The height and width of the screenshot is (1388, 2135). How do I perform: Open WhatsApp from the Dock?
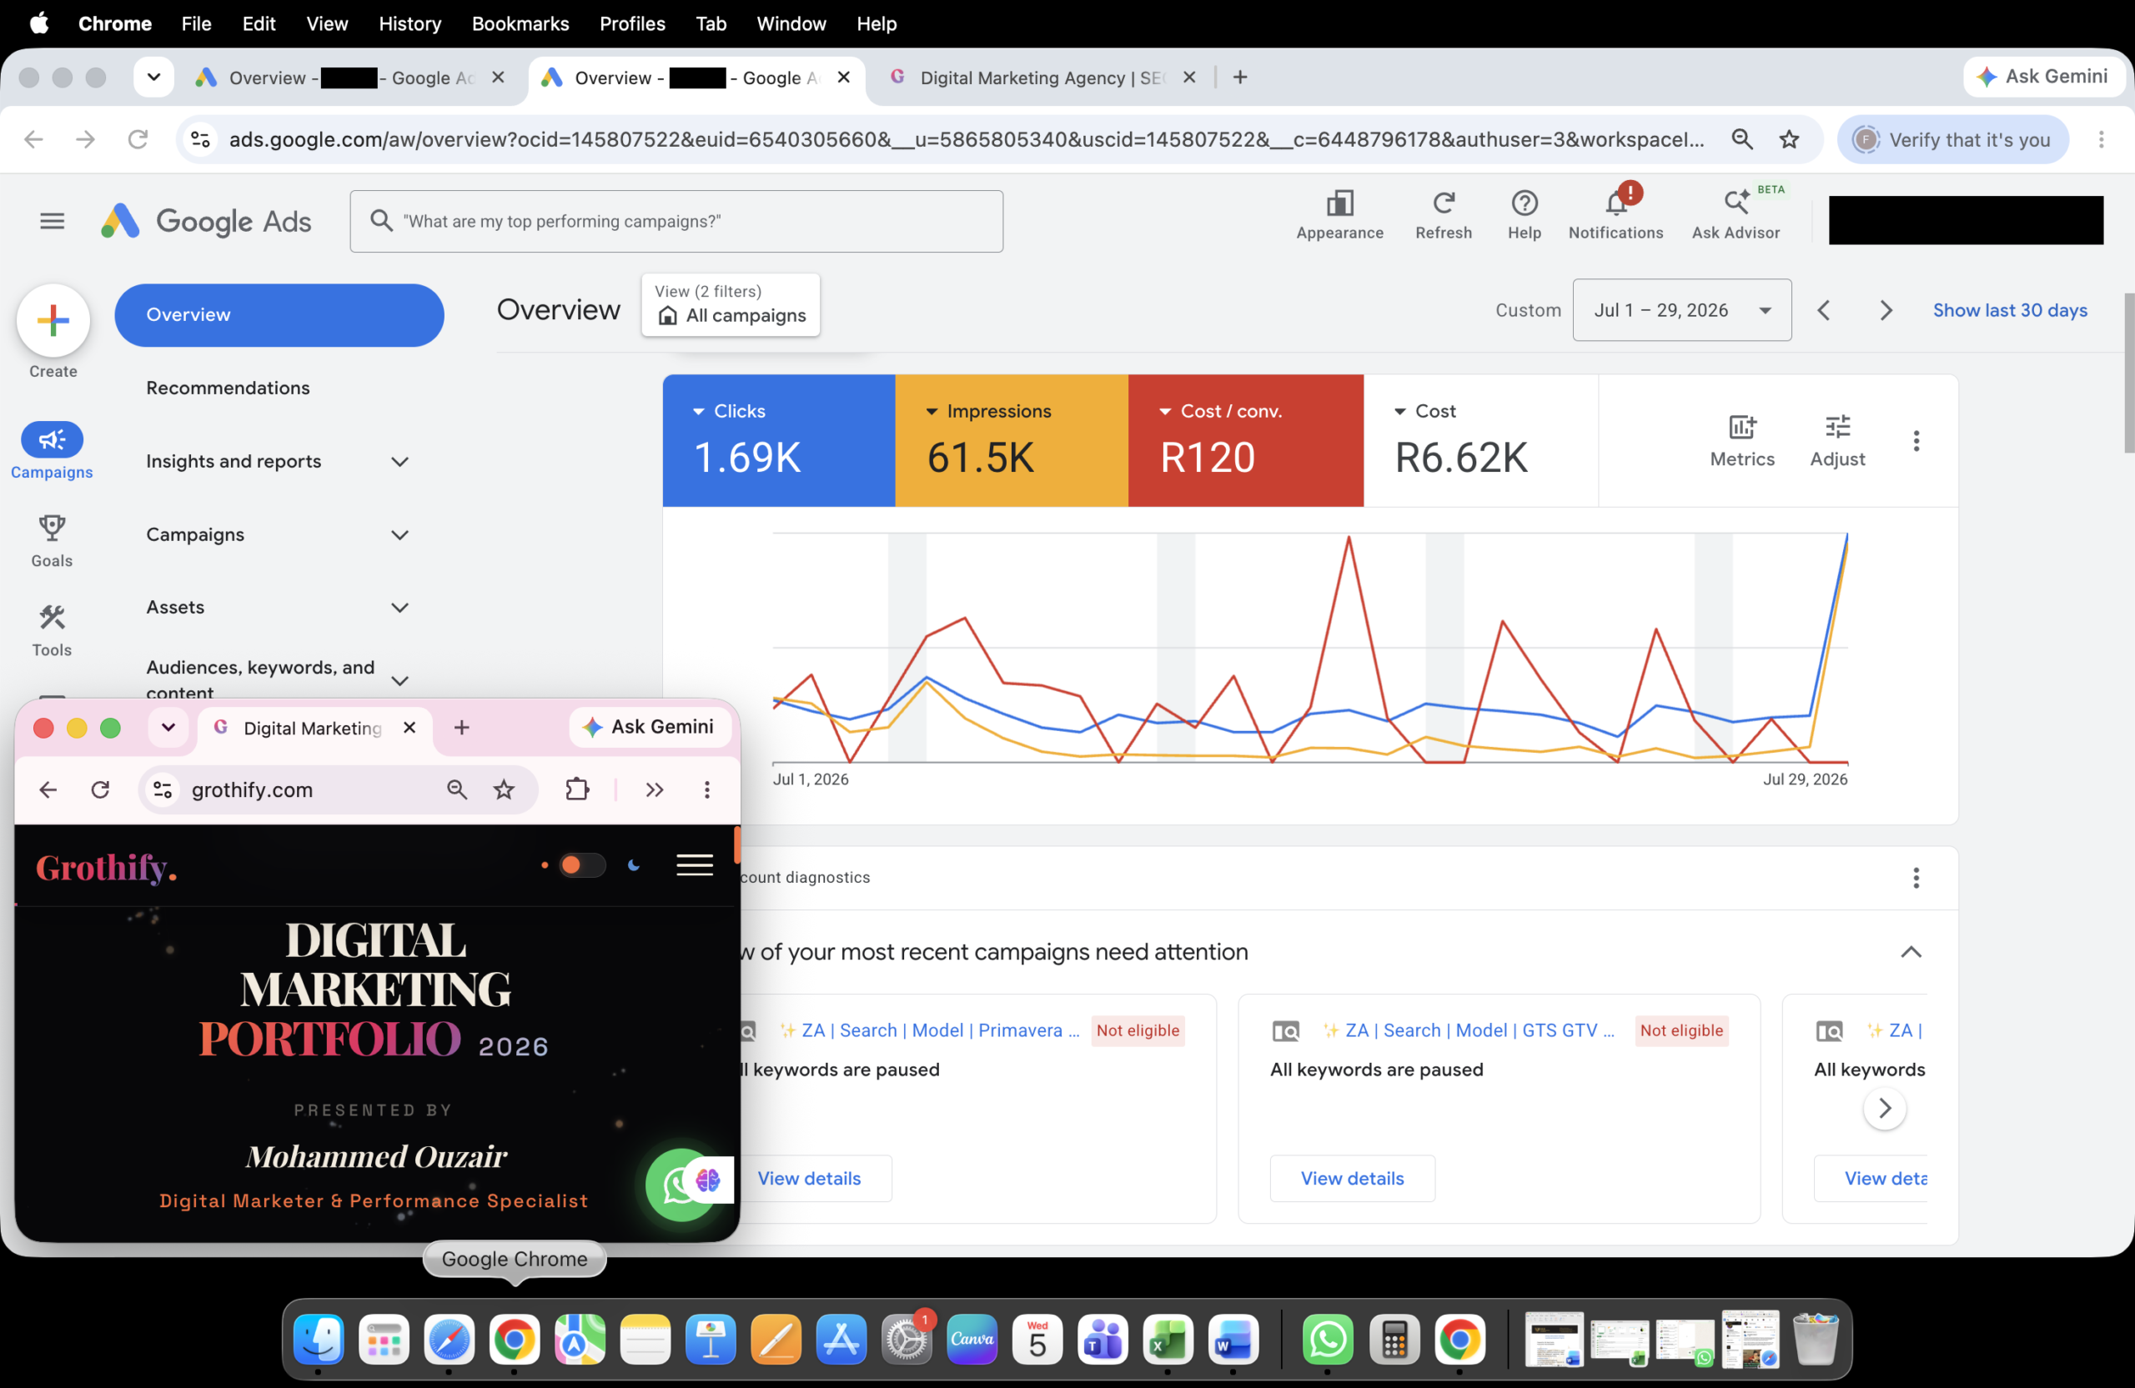click(x=1327, y=1340)
